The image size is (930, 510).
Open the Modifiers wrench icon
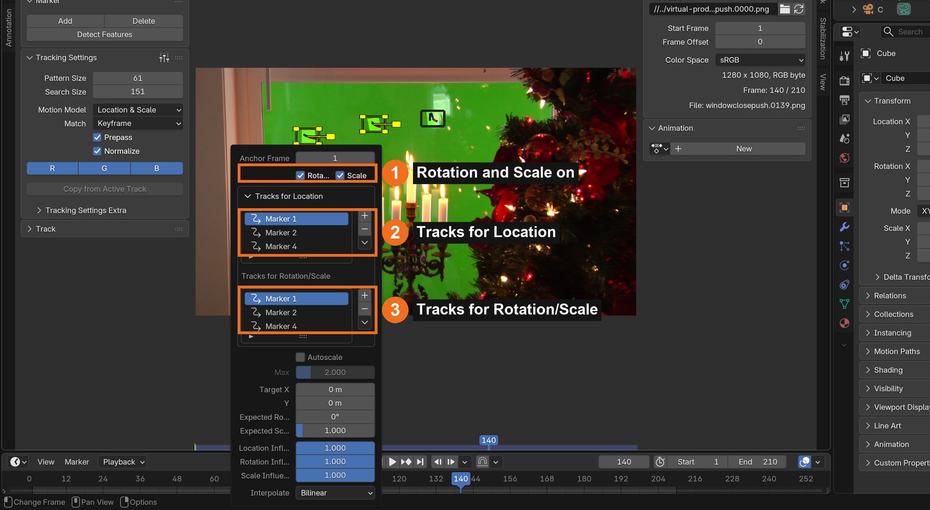pyautogui.click(x=844, y=227)
